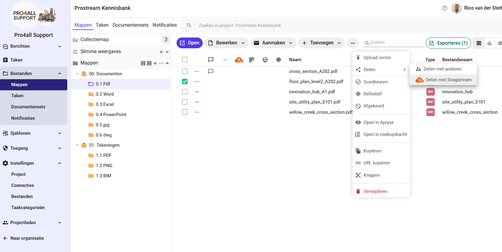
Task: Open more actions for willow_creek_cross_section.pdf row
Action: click(x=197, y=112)
